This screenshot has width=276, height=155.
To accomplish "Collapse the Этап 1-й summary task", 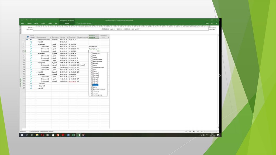I will 37,42.
